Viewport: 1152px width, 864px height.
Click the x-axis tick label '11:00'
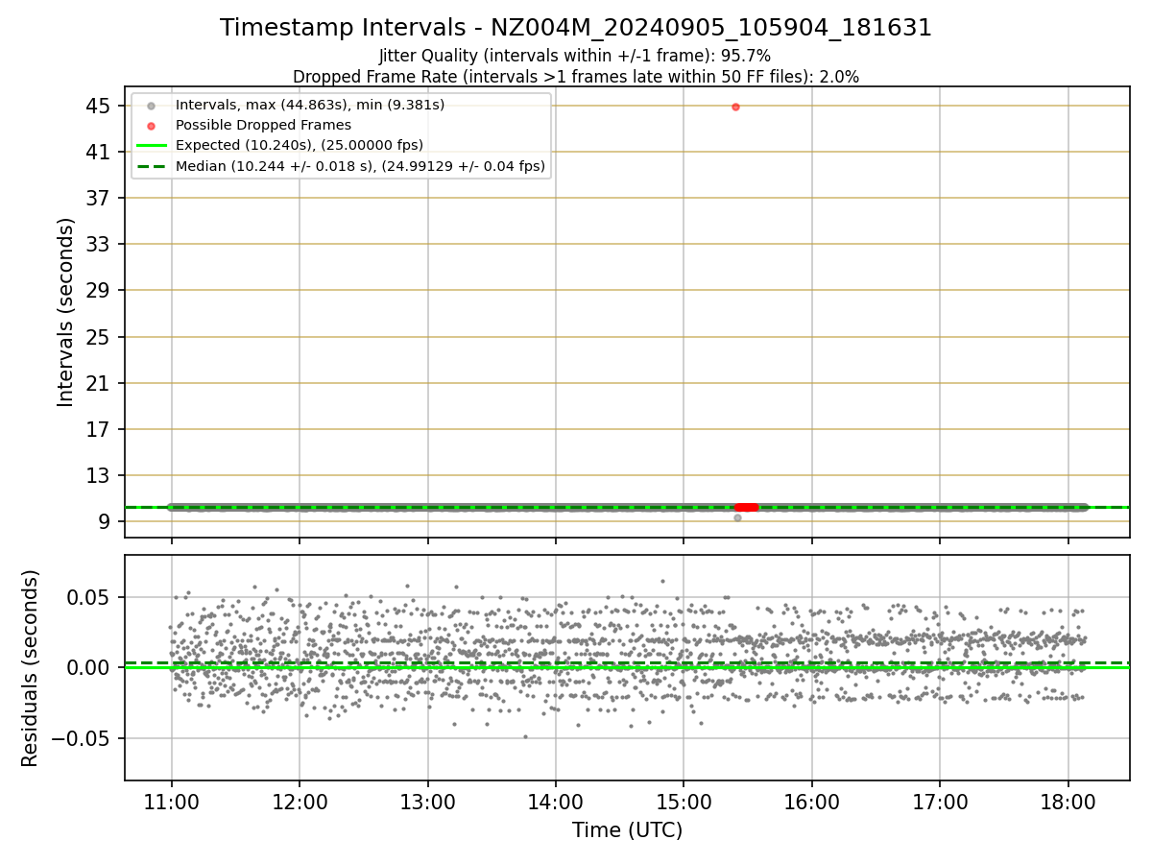pos(172,801)
